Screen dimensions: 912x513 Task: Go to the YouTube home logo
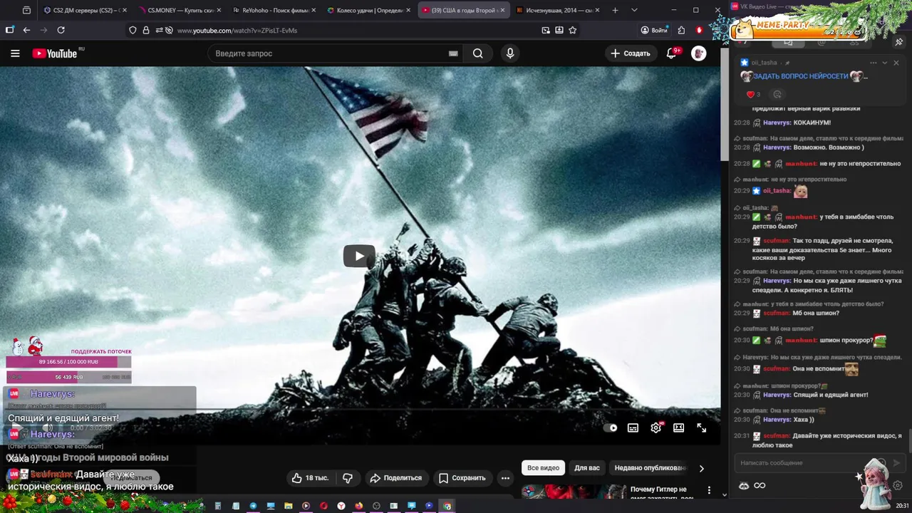coord(55,53)
